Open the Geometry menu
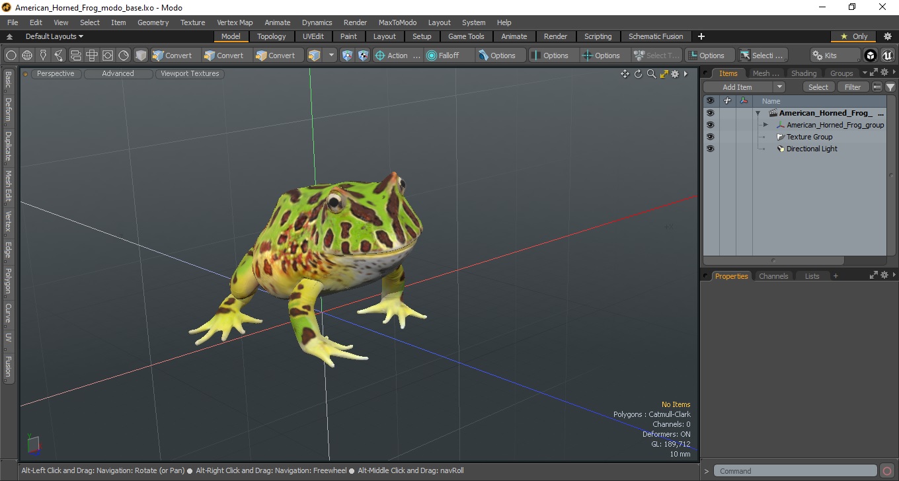The width and height of the screenshot is (899, 481). coord(153,22)
